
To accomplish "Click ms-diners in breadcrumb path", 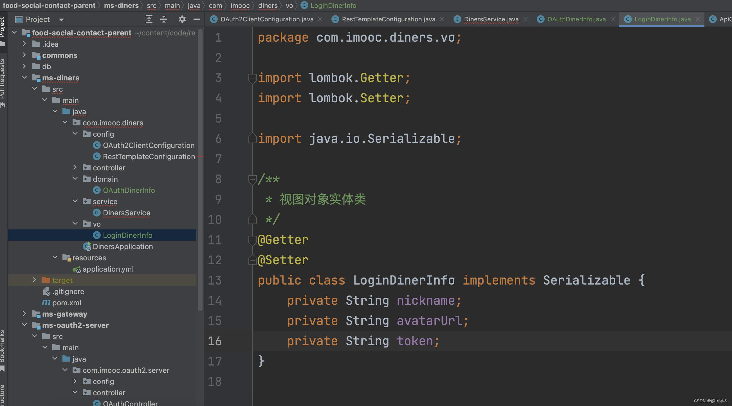I will pyautogui.click(x=121, y=5).
